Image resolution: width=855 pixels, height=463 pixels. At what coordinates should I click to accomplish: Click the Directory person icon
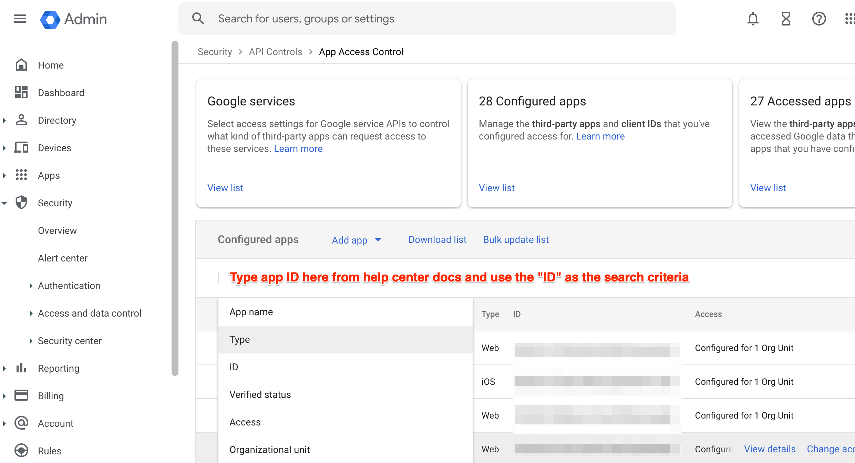[21, 120]
